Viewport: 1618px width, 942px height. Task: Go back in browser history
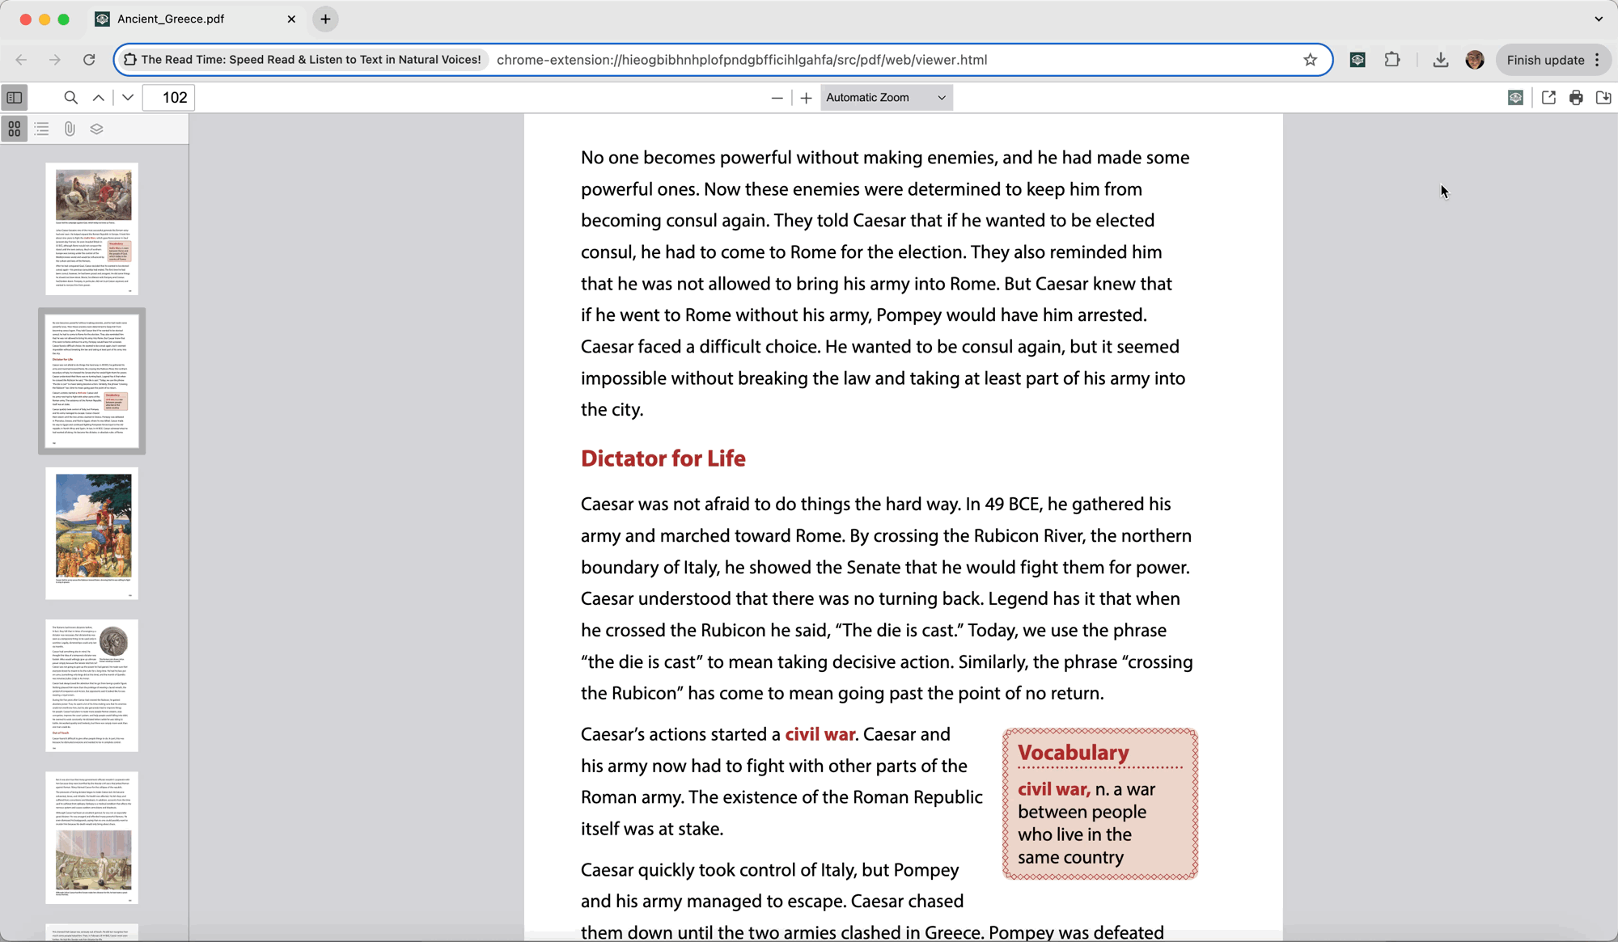(x=21, y=60)
